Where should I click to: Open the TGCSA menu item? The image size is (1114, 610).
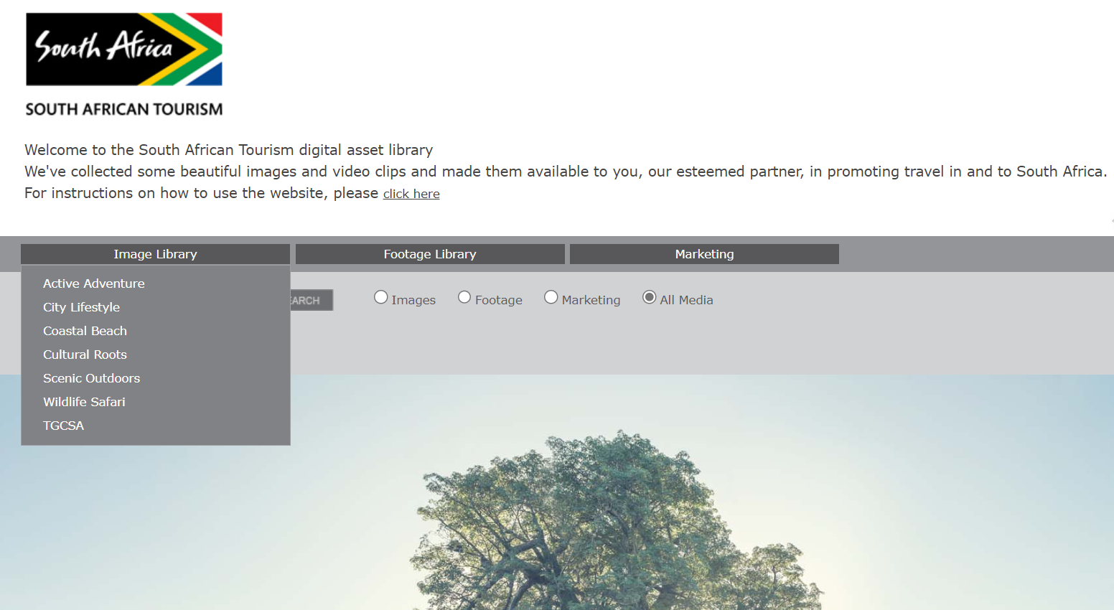[63, 426]
